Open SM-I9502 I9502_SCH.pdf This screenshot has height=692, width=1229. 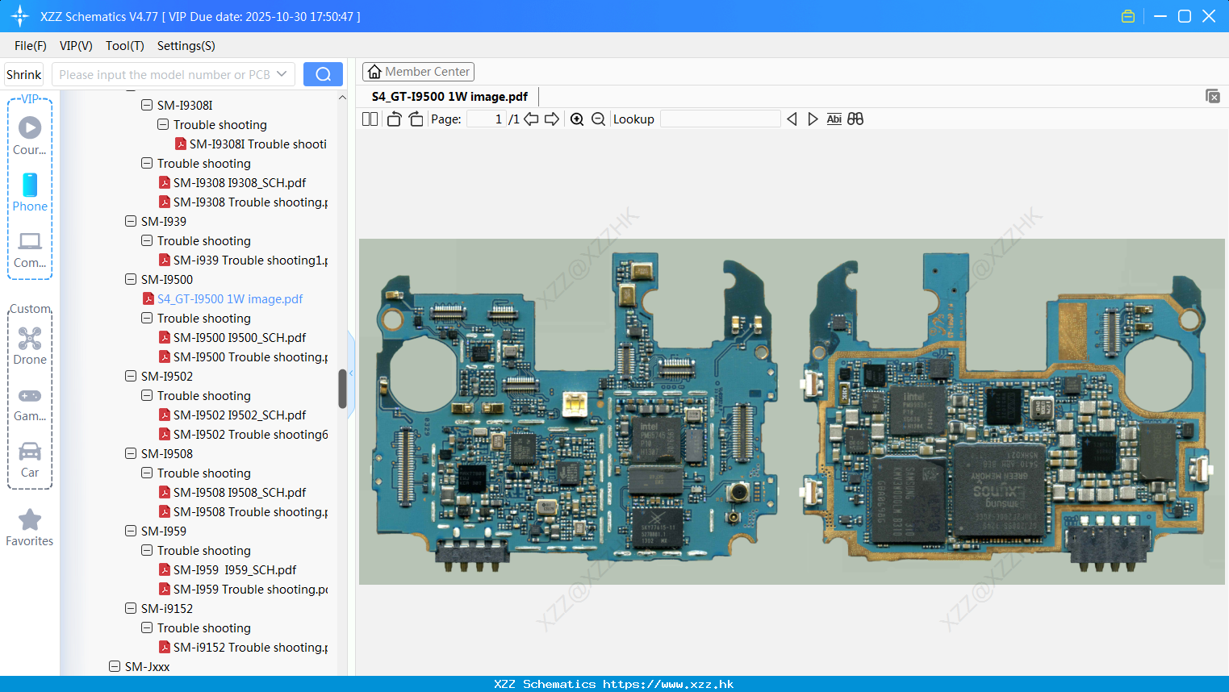point(240,415)
